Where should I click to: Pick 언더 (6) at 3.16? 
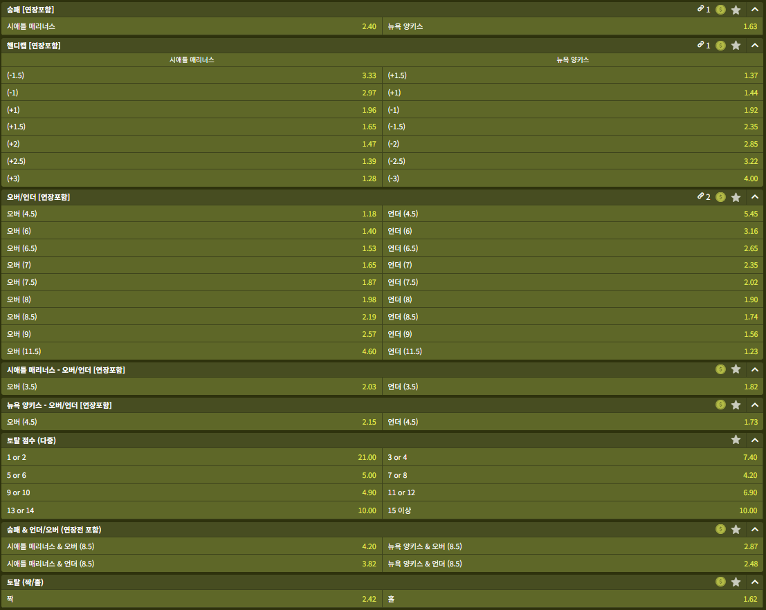573,231
